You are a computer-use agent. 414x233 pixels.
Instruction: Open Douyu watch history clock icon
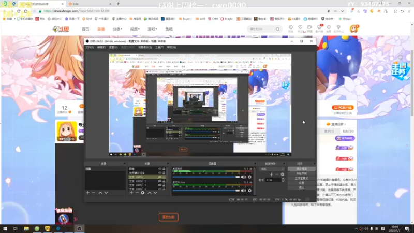(291, 28)
